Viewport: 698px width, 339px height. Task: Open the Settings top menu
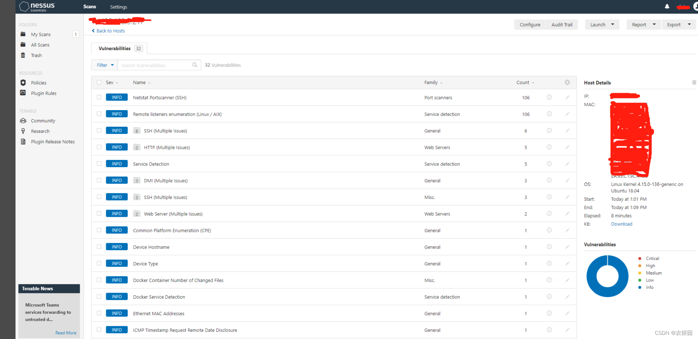(118, 7)
